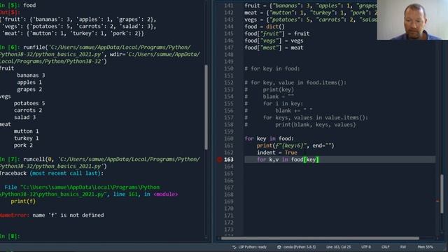Click the 'In [8]:' console input prompt
The image size is (448, 252).
[10, 237]
